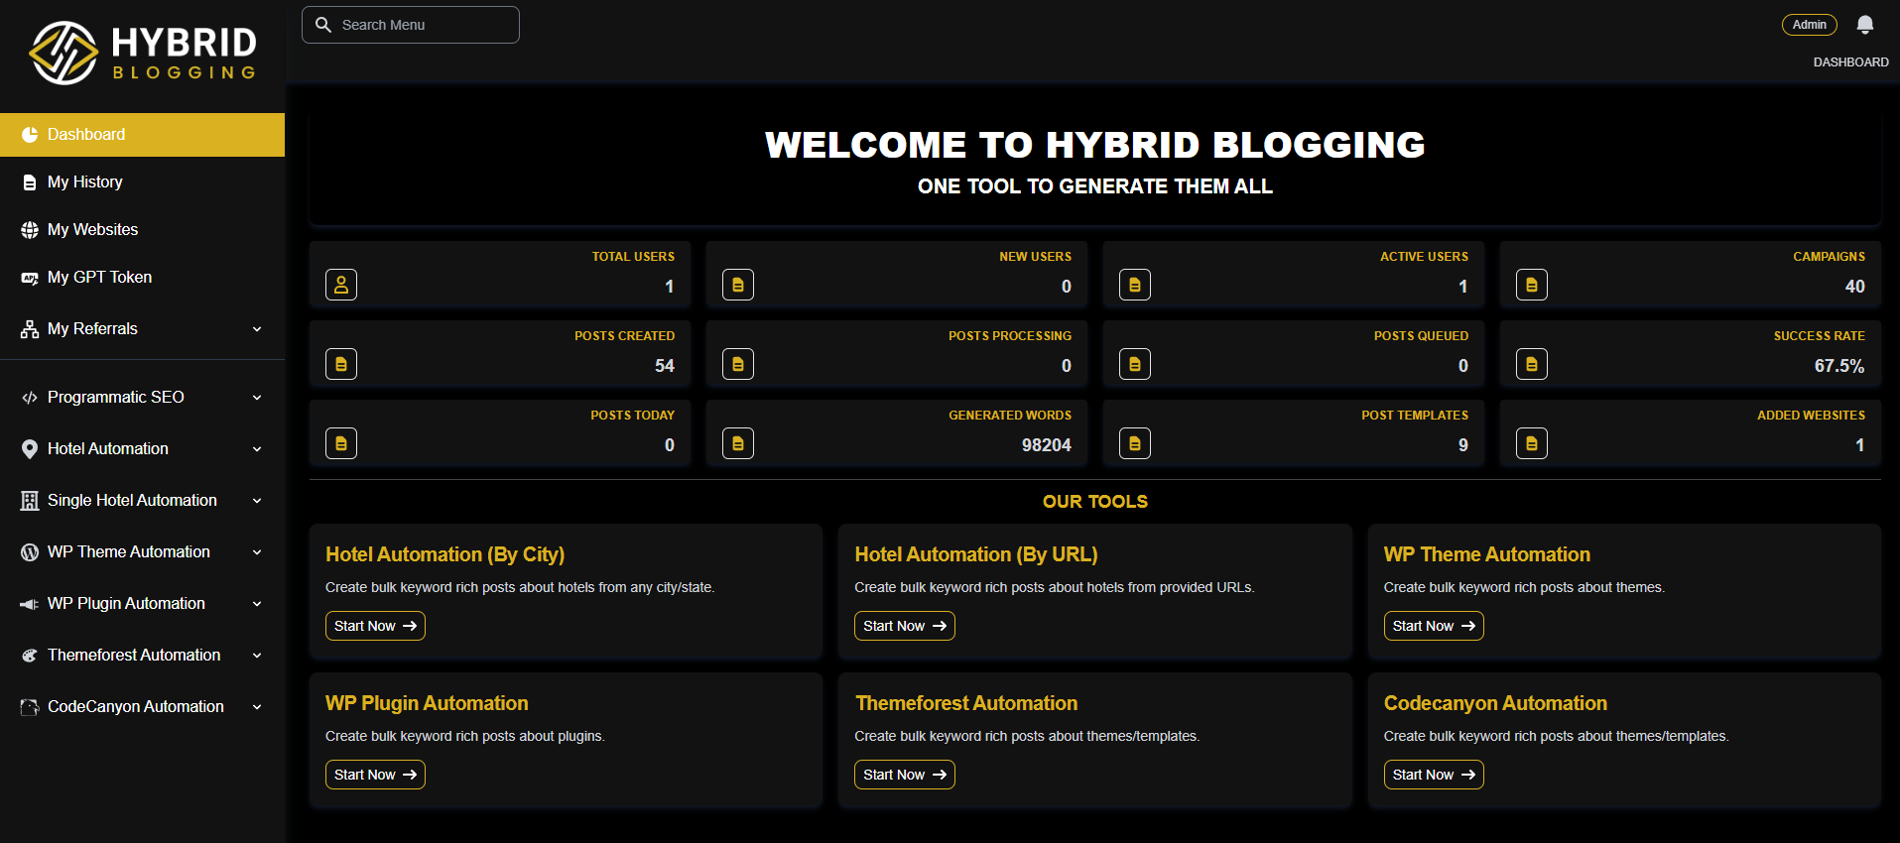This screenshot has width=1900, height=843.
Task: Click the Success Rate card icon
Action: [x=1532, y=364]
